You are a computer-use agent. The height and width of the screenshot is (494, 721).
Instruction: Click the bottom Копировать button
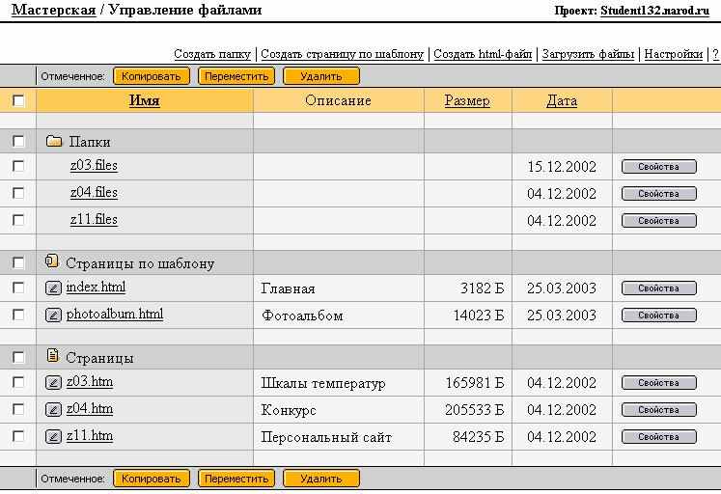point(152,479)
